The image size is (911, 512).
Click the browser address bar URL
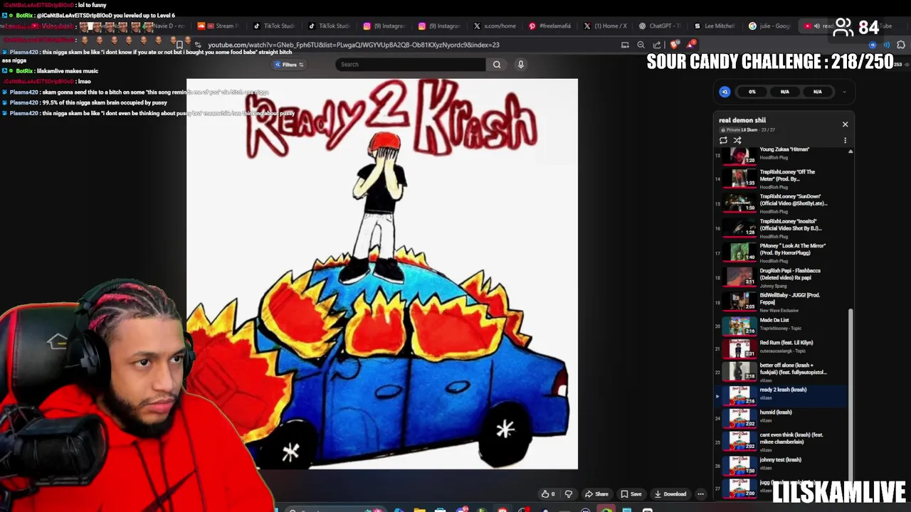coord(354,45)
